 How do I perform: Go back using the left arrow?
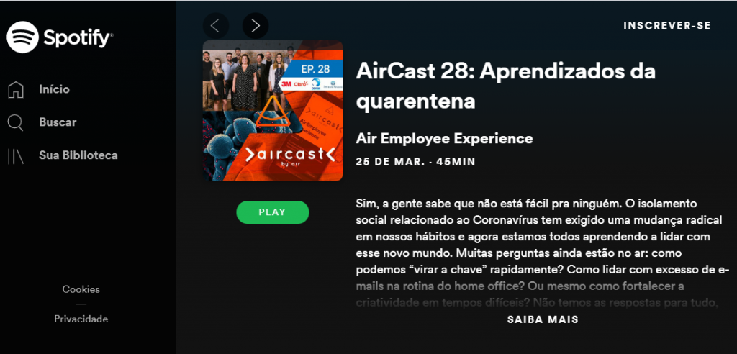point(216,25)
